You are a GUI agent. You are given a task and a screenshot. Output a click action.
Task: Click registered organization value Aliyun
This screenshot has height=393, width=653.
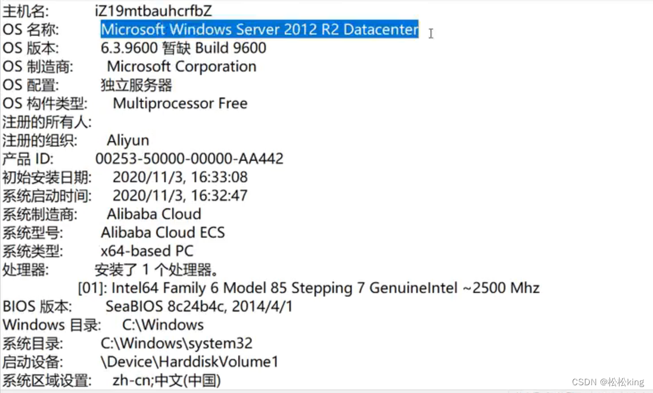click(128, 141)
